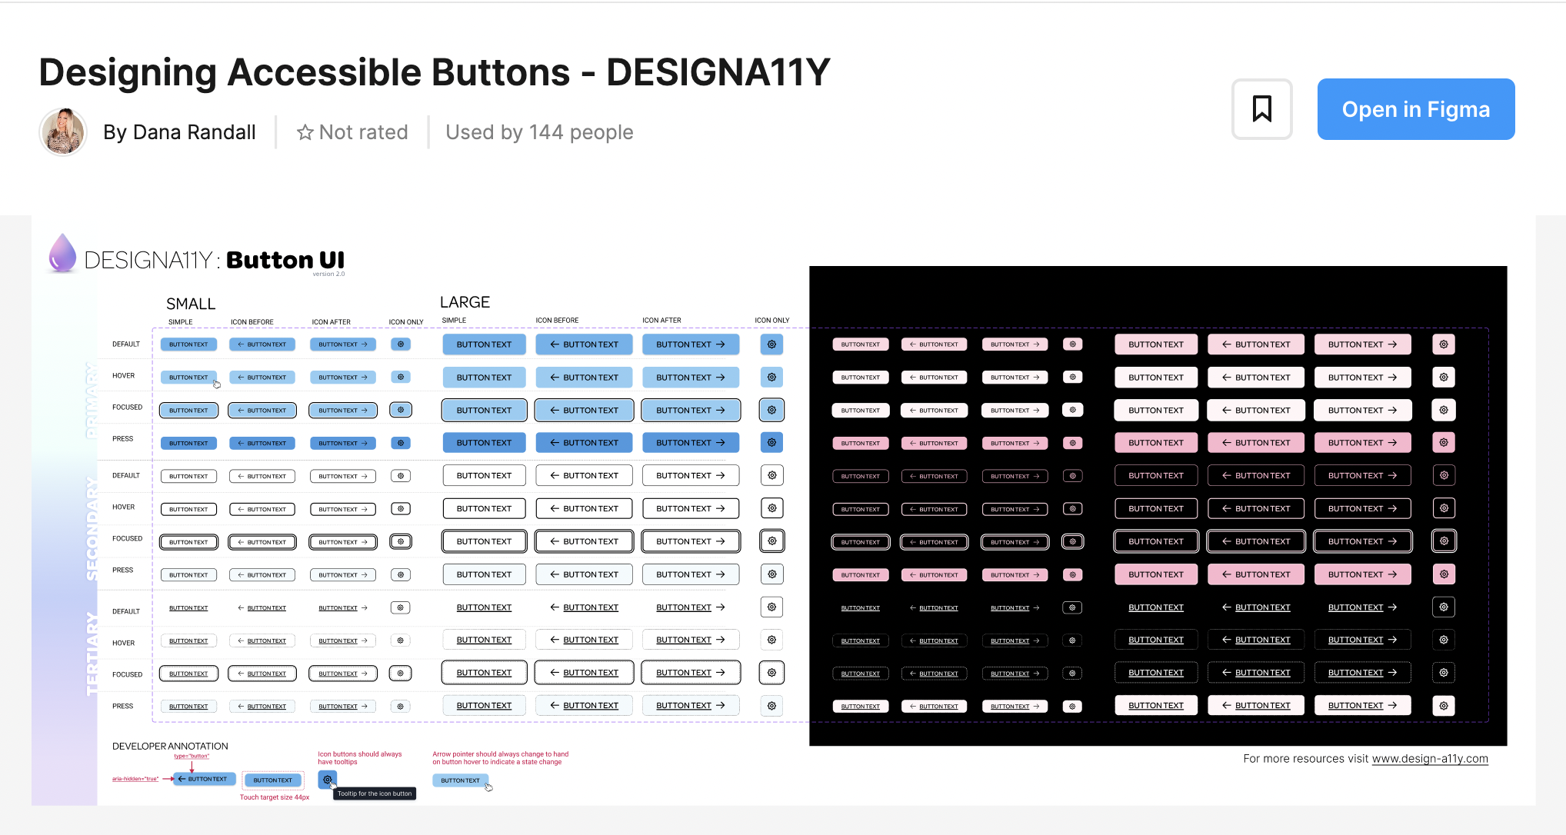
Task: Click the Not rated star icon
Action: 305,132
